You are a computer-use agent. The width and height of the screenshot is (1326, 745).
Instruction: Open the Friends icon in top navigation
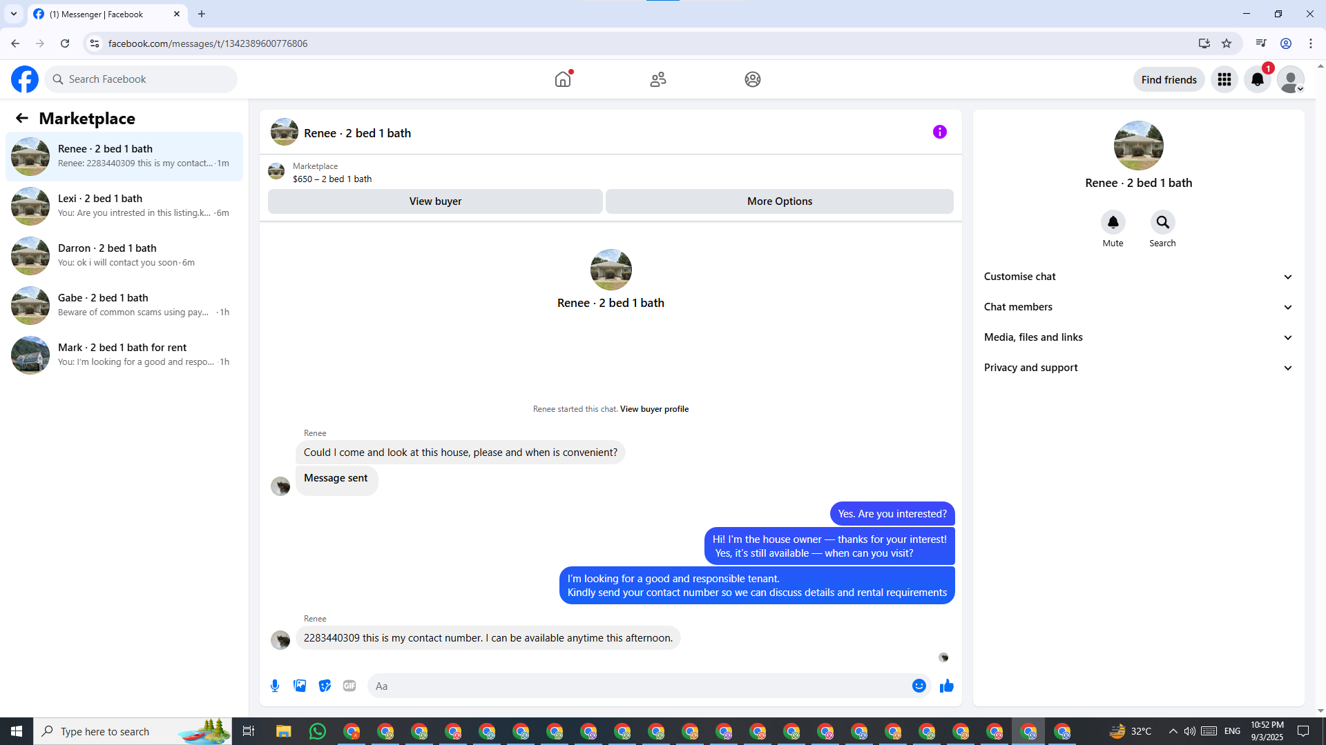tap(658, 79)
